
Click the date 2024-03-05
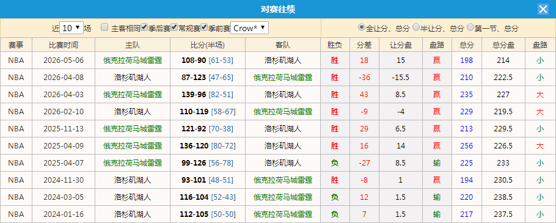click(64, 197)
